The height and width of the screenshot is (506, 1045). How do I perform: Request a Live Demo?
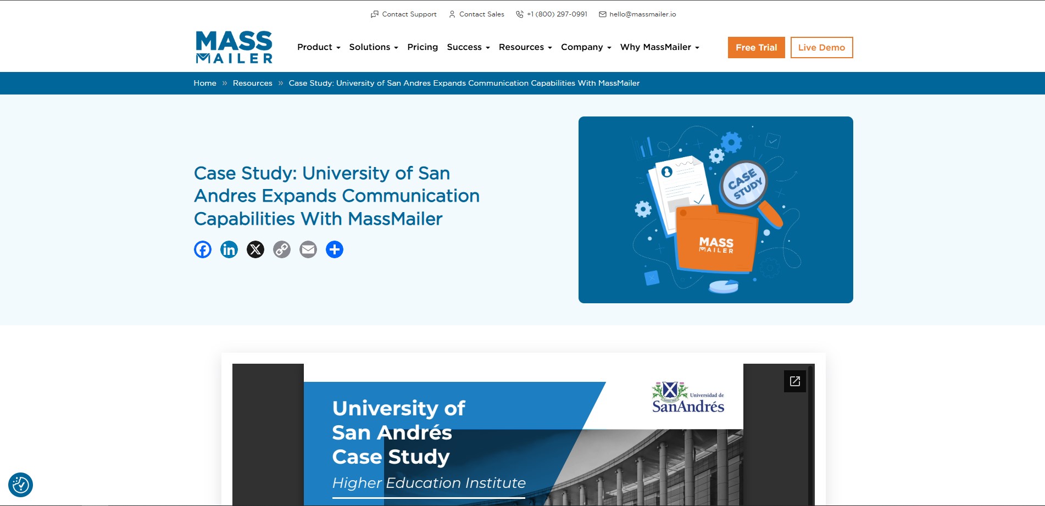click(x=821, y=47)
